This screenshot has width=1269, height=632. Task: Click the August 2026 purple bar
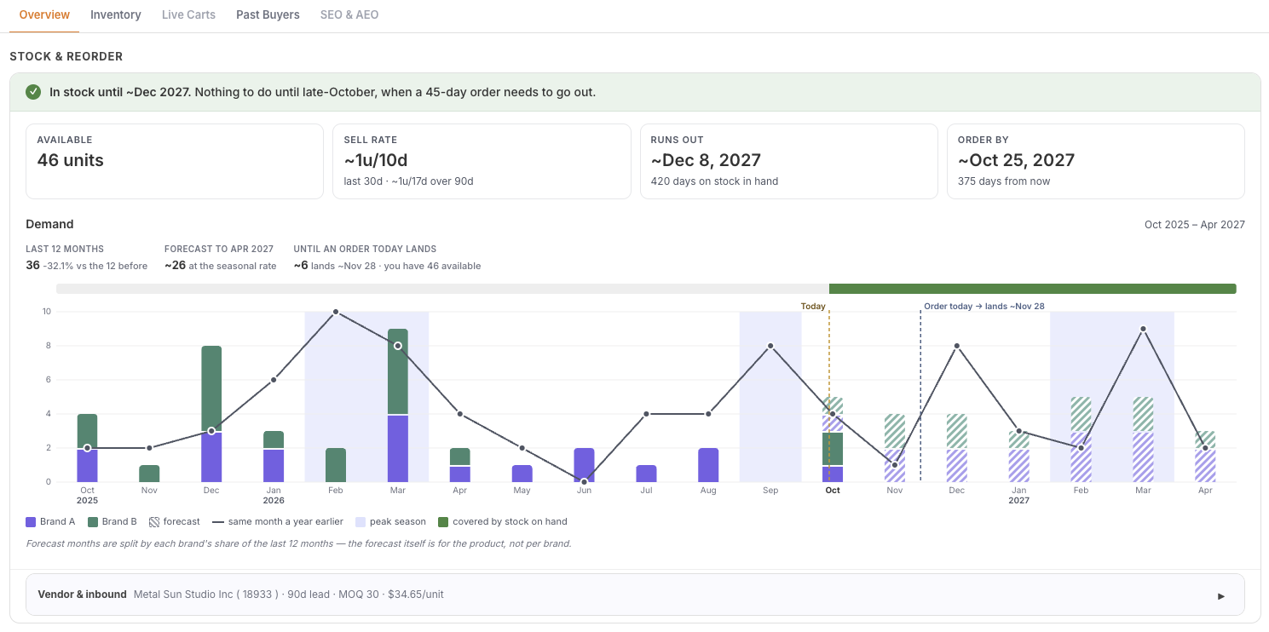[x=708, y=465]
